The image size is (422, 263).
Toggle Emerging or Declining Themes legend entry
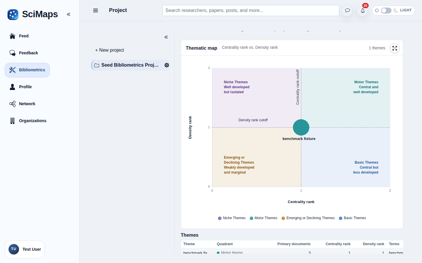coord(308,218)
